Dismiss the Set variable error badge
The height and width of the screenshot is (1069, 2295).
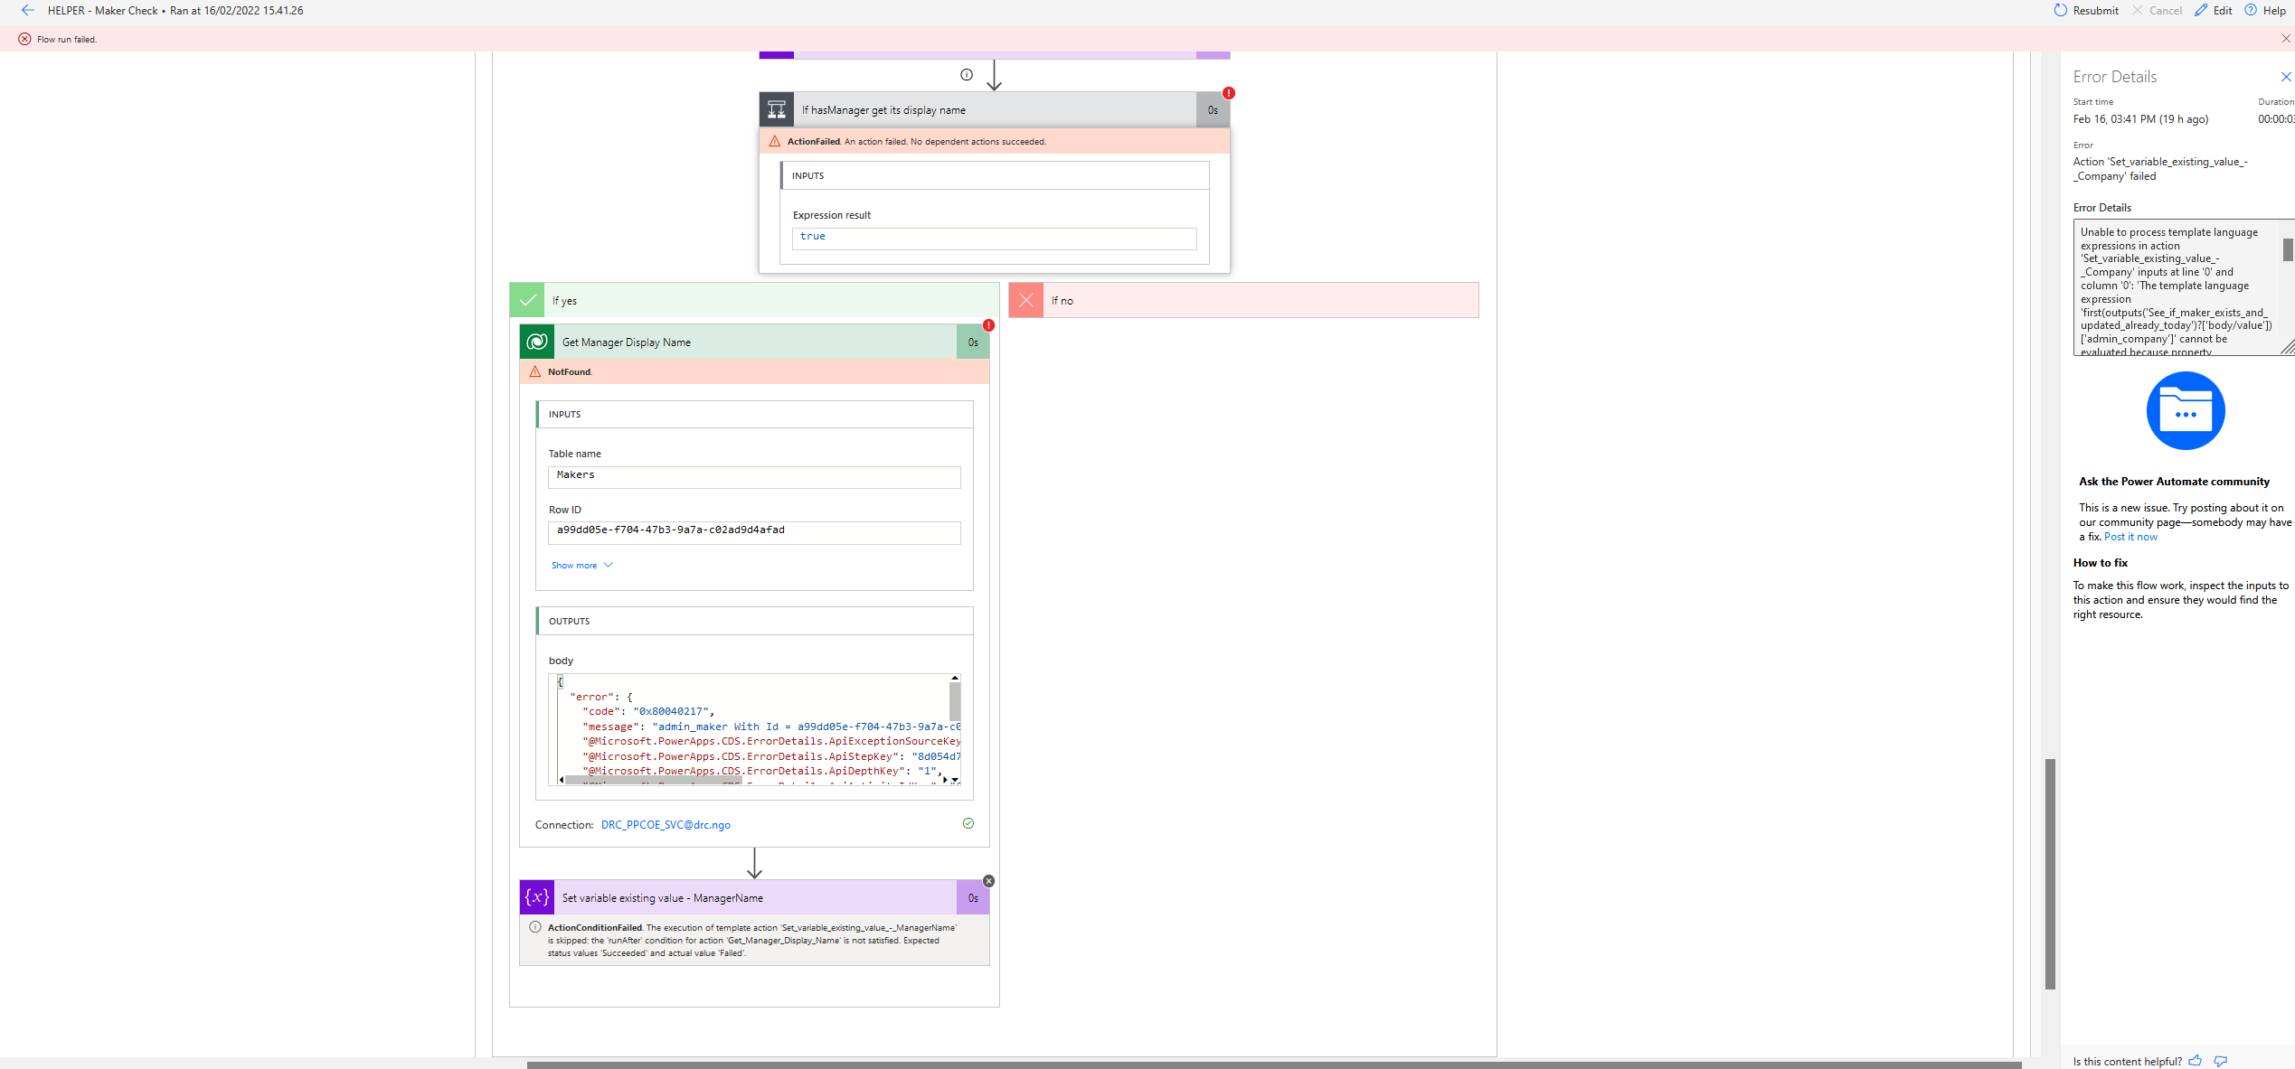[988, 880]
